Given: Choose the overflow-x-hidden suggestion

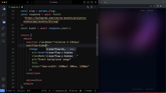Looking at the screenshot, I should [x=61, y=53].
